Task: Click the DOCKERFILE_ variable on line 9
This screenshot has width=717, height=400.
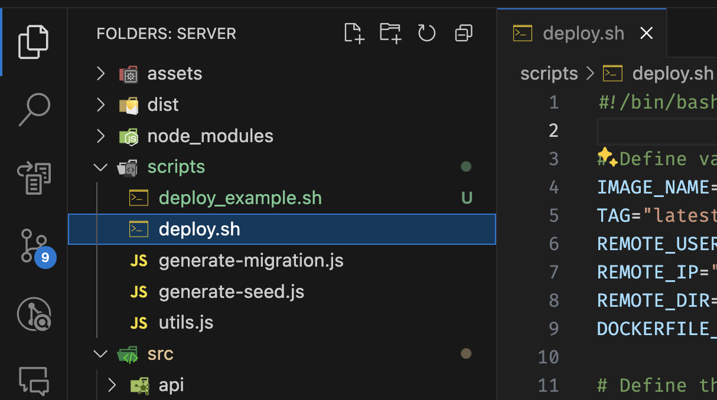Action: (657, 329)
